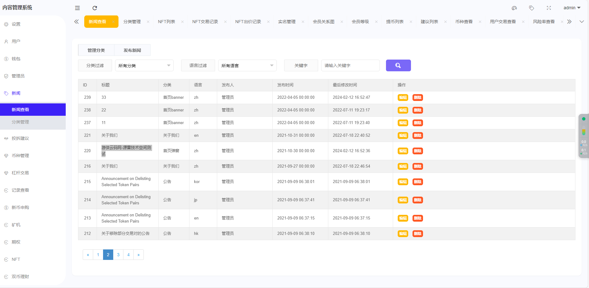Close the 分类管理 tab
Screen dimensions: 589x288
tap(148, 22)
